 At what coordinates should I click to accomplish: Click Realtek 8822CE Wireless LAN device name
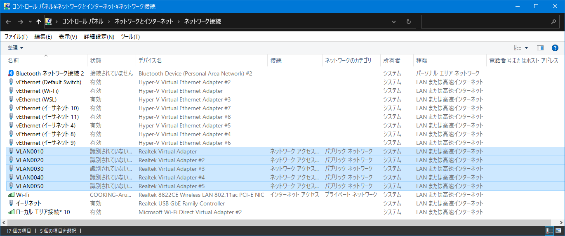(201, 195)
